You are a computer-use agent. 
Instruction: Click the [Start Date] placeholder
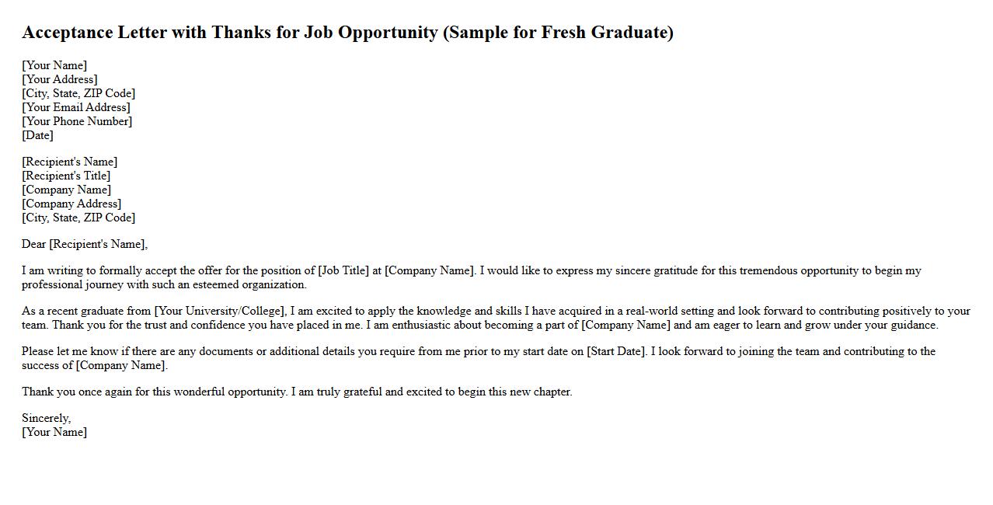[615, 351]
